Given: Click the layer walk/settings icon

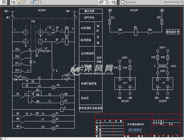Looking at the screenshot, I should (x=113, y=2).
